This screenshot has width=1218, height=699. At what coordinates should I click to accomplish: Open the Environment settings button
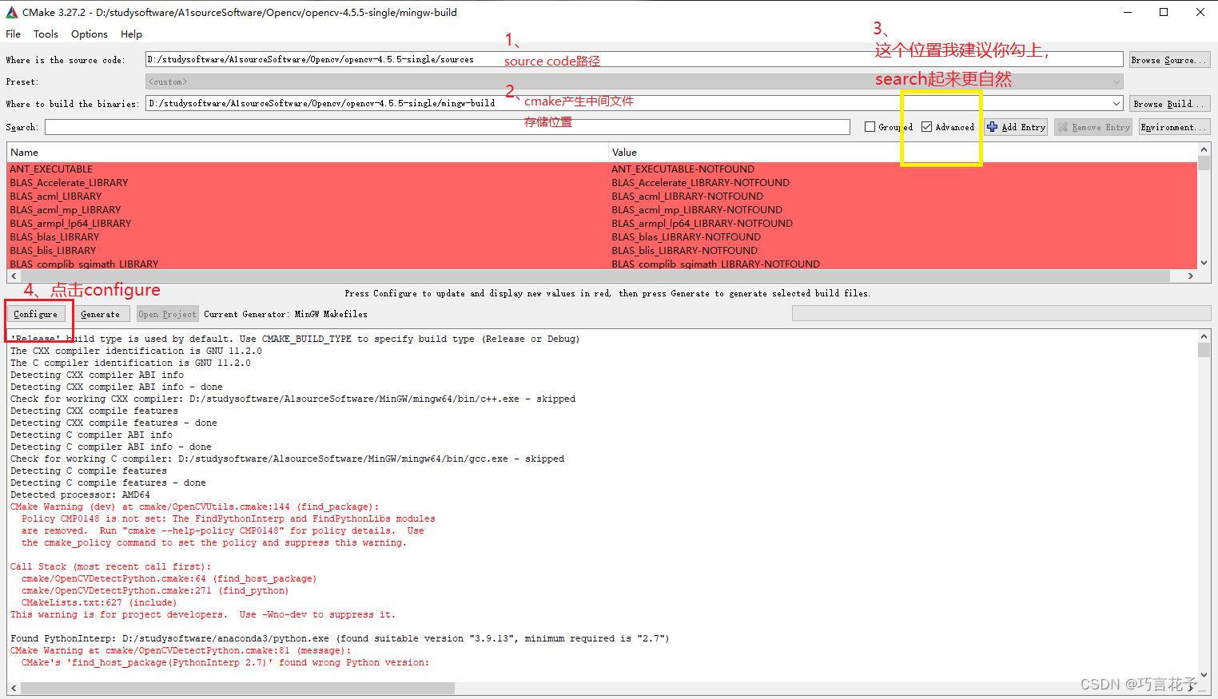tap(1174, 127)
